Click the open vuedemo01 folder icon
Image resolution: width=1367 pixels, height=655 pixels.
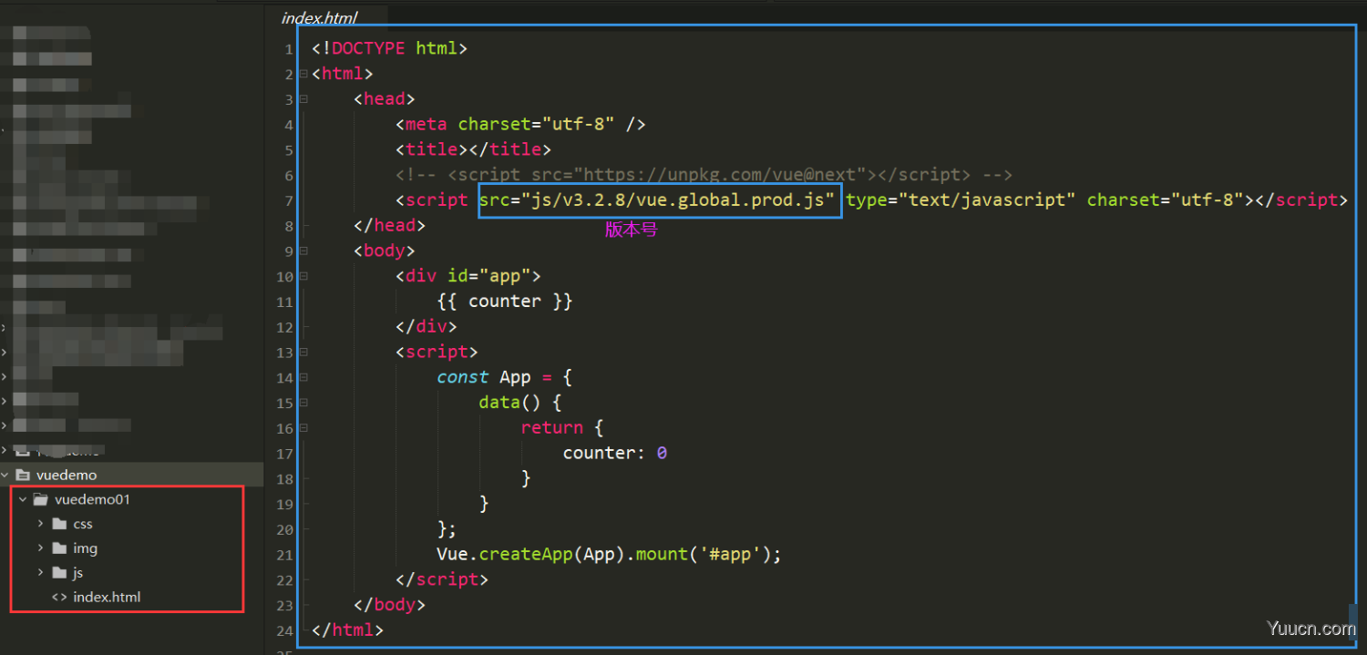pyautogui.click(x=40, y=499)
